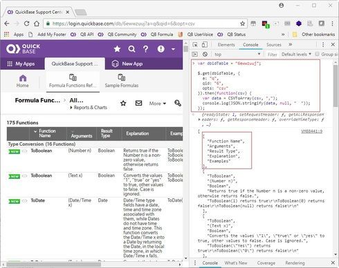Open the QuickBase header search icon
This screenshot has width=339, height=268.
point(131,49)
